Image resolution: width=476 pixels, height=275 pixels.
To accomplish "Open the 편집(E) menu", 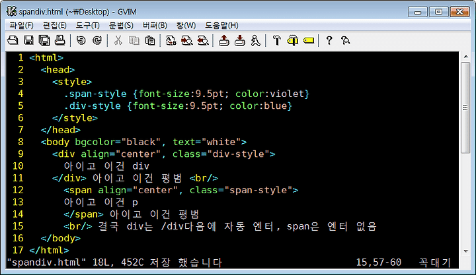I will pos(55,26).
